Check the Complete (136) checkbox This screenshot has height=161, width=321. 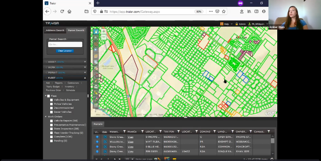(x=51, y=137)
